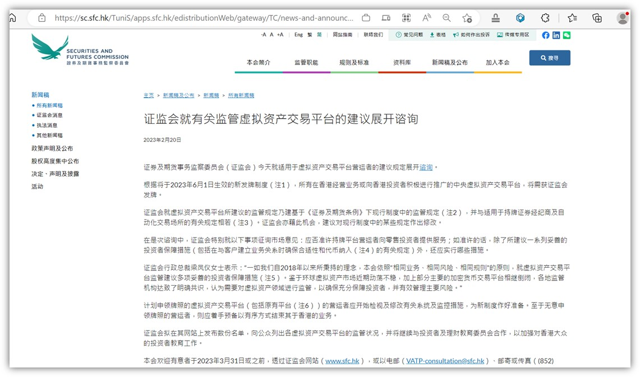640x377 pixels.
Task: Click the address bar URL field
Action: pyautogui.click(x=204, y=18)
